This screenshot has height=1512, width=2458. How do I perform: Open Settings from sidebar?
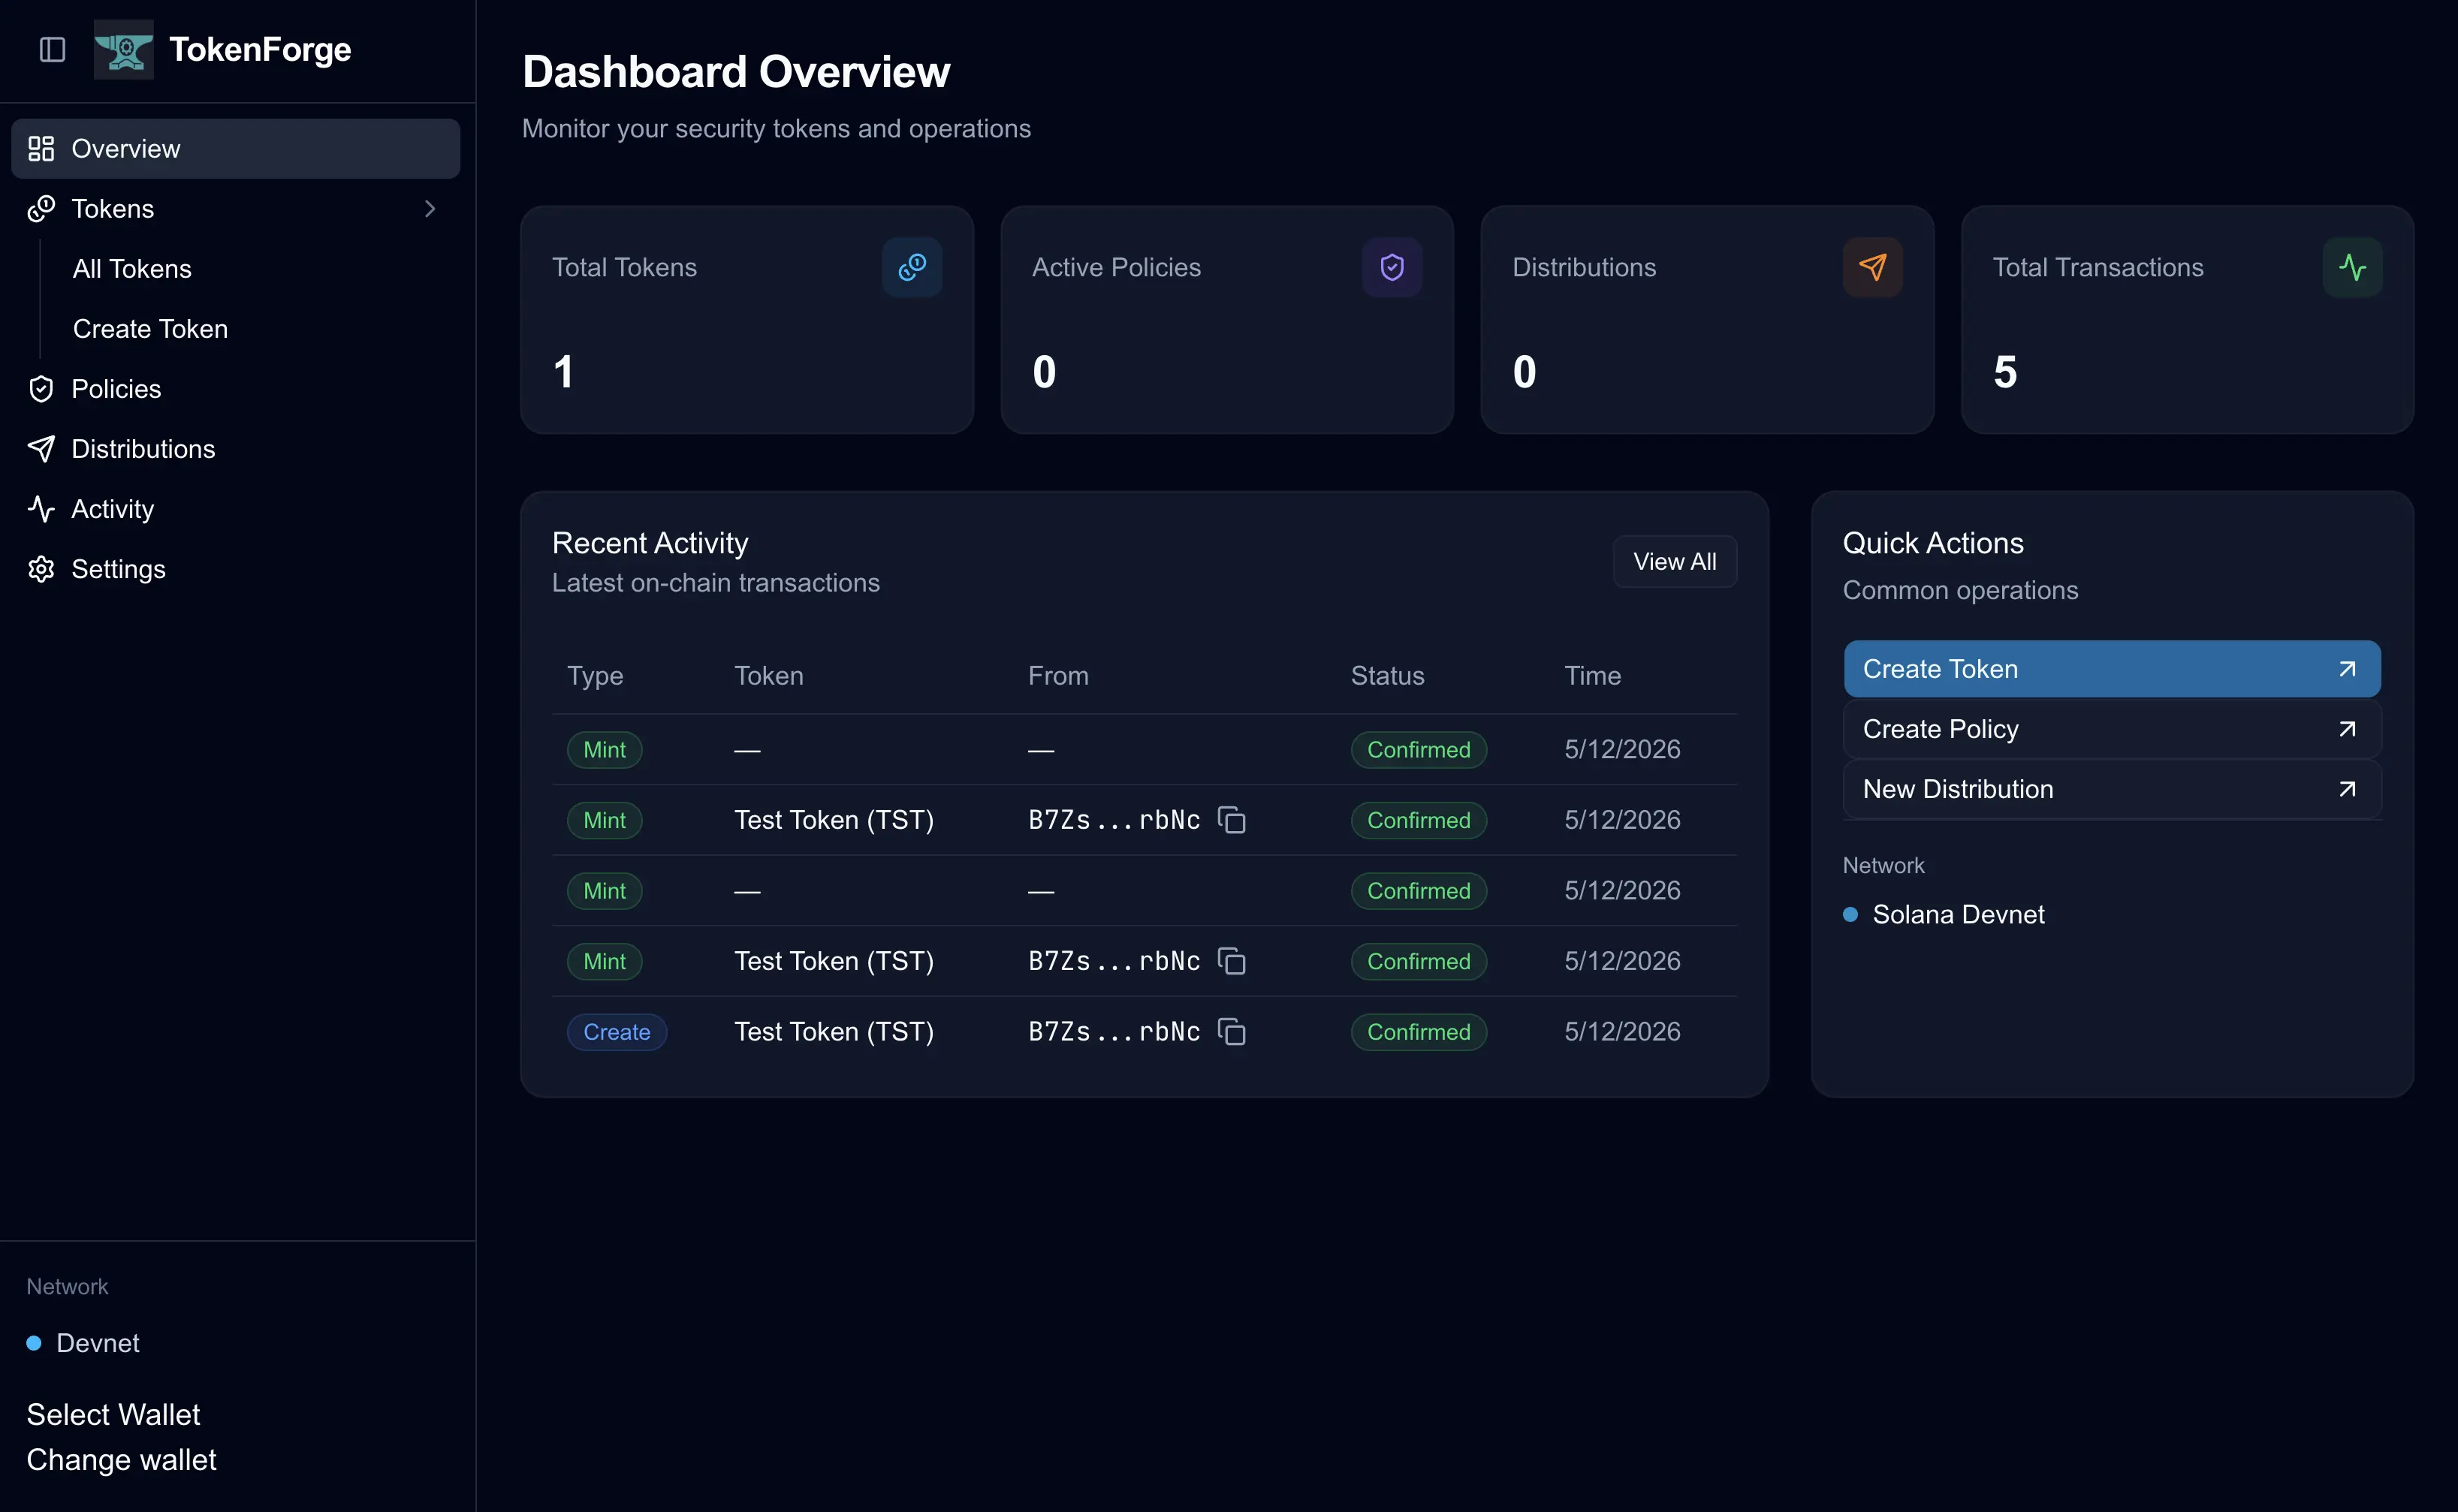click(235, 568)
